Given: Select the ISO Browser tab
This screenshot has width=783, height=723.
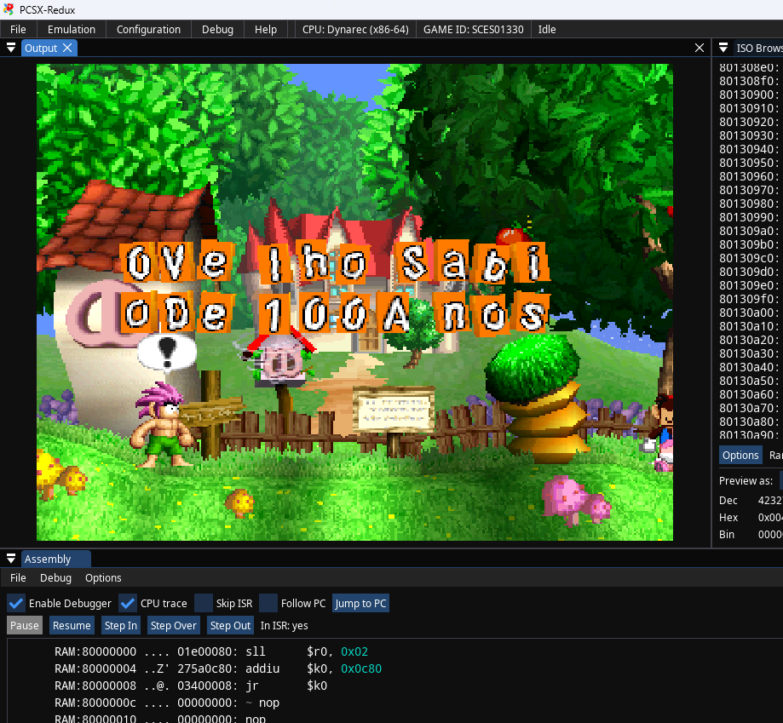Looking at the screenshot, I should click(x=759, y=49).
